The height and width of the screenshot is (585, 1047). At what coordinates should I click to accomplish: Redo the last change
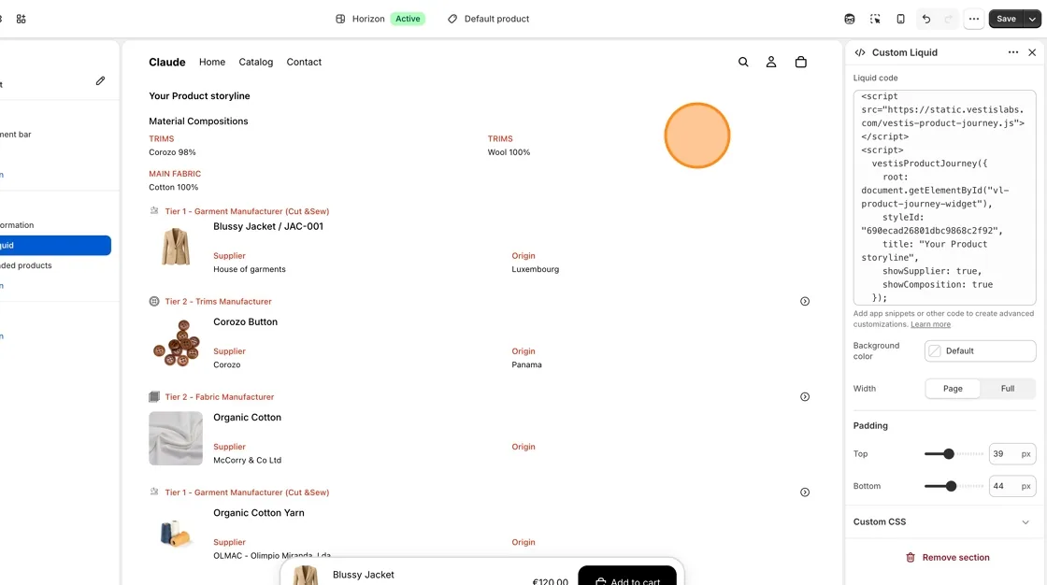pyautogui.click(x=949, y=19)
